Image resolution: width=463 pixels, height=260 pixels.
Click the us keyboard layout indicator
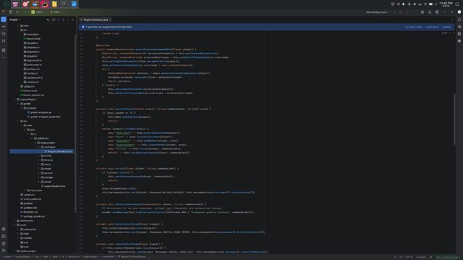(x=420, y=4)
